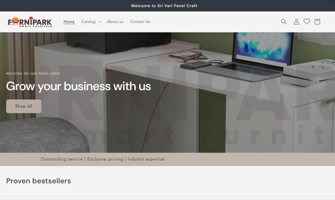Screen dimensions: 335x200
Task: Open the shopping cart bag icon
Action: 317,21
